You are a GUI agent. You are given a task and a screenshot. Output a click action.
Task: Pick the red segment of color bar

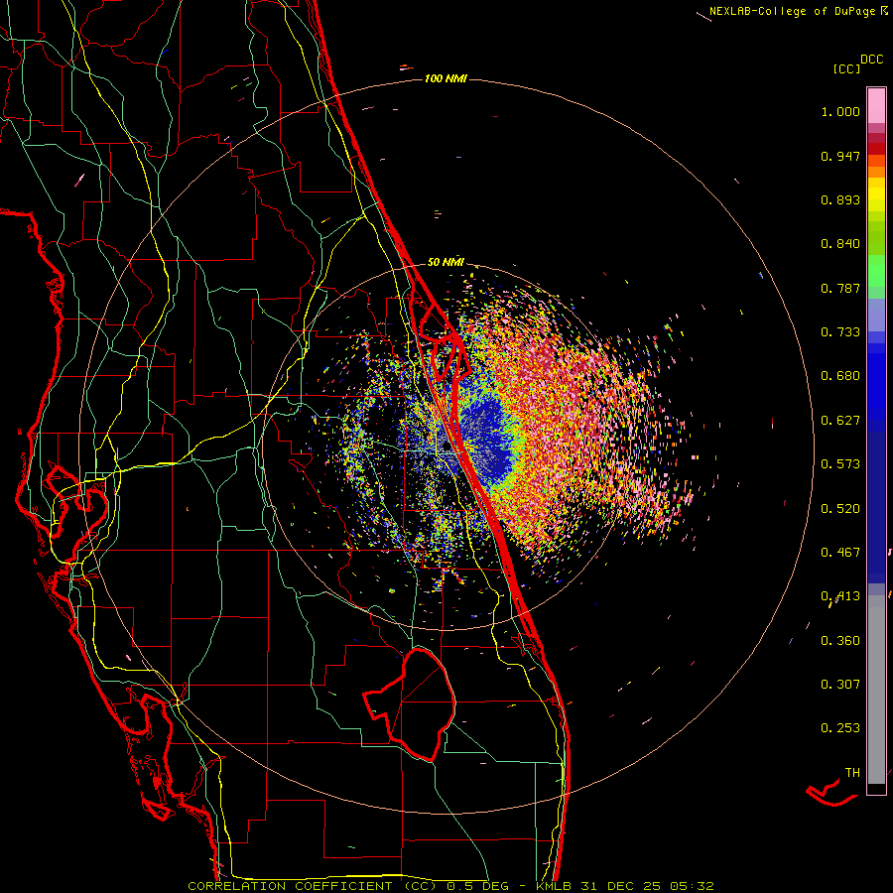coord(876,149)
